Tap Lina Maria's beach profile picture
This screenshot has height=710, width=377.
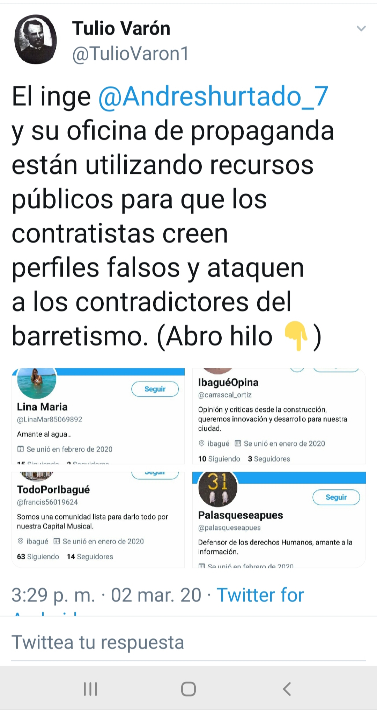click(37, 382)
